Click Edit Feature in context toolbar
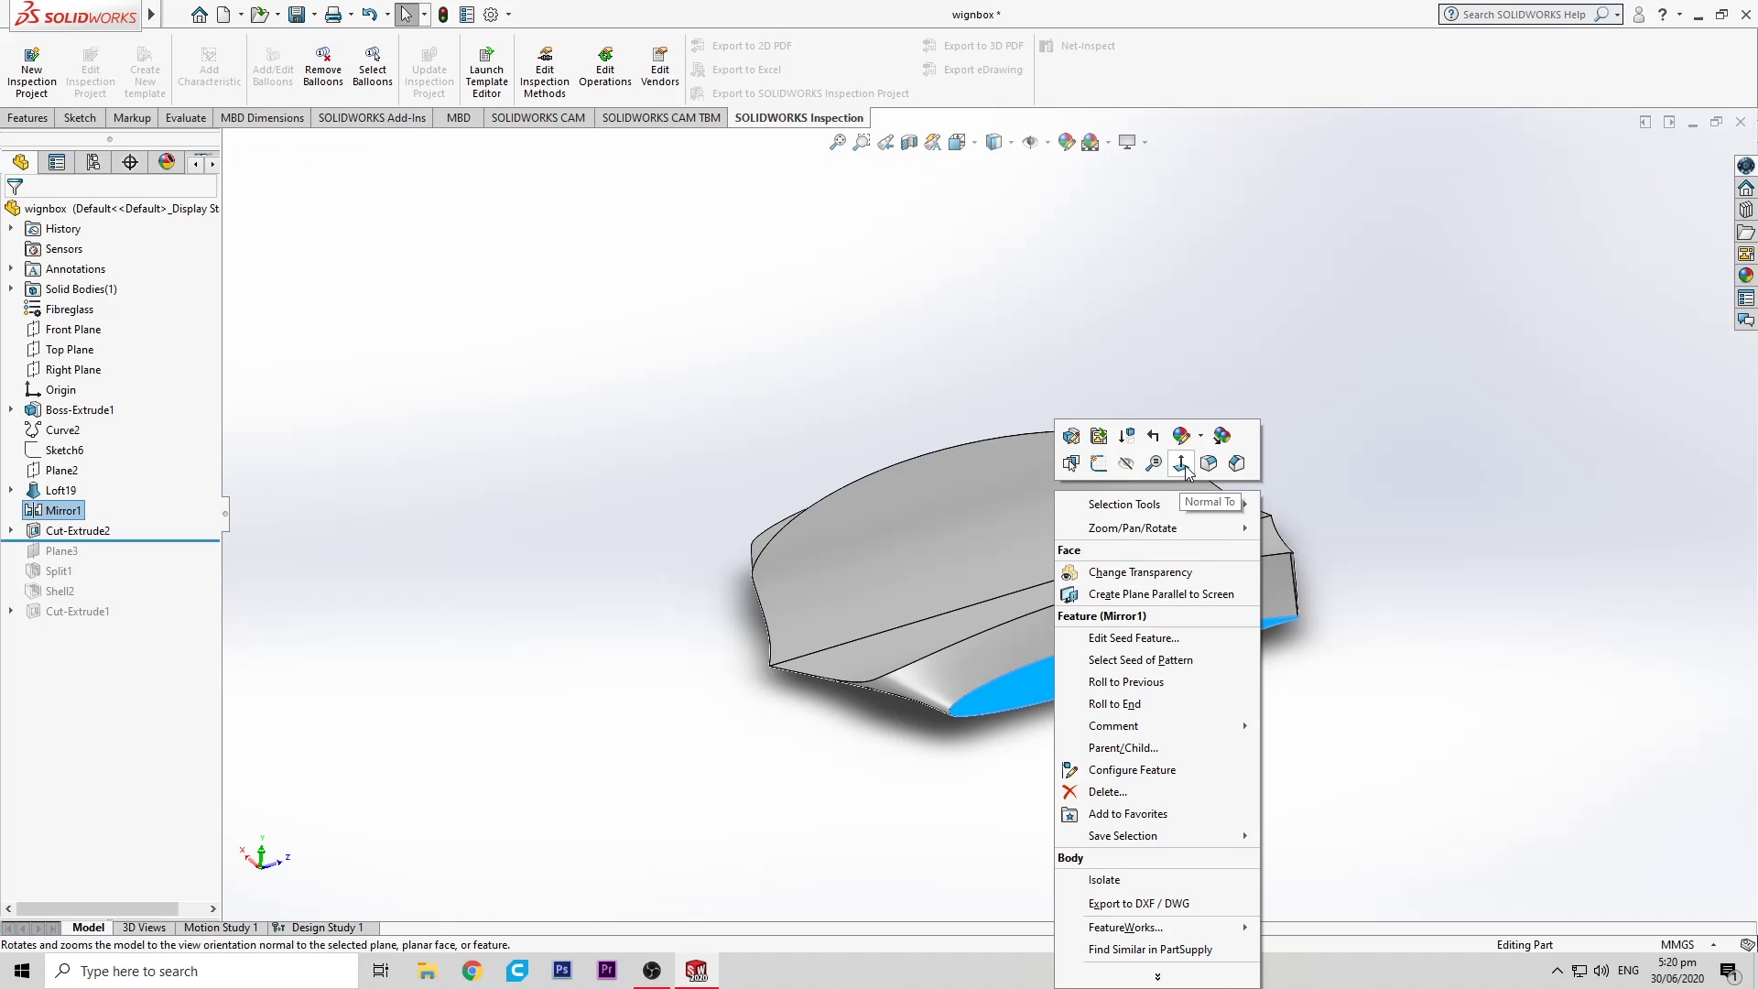The image size is (1758, 989). click(x=1070, y=436)
